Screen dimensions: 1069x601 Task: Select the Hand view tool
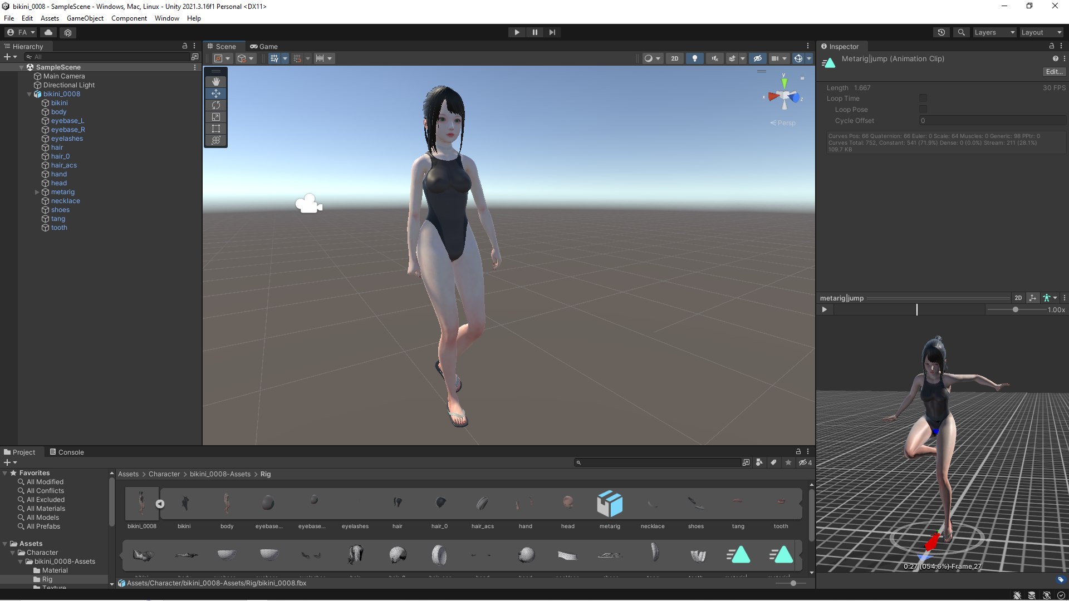pos(216,82)
